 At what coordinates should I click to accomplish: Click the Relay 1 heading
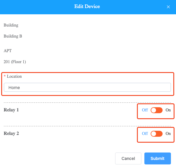pyautogui.click(x=11, y=110)
